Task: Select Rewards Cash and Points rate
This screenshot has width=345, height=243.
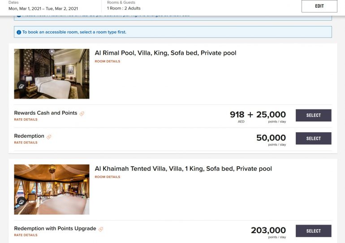Action: coord(313,115)
